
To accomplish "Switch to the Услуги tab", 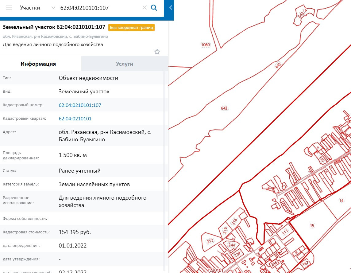I will click(x=125, y=64).
